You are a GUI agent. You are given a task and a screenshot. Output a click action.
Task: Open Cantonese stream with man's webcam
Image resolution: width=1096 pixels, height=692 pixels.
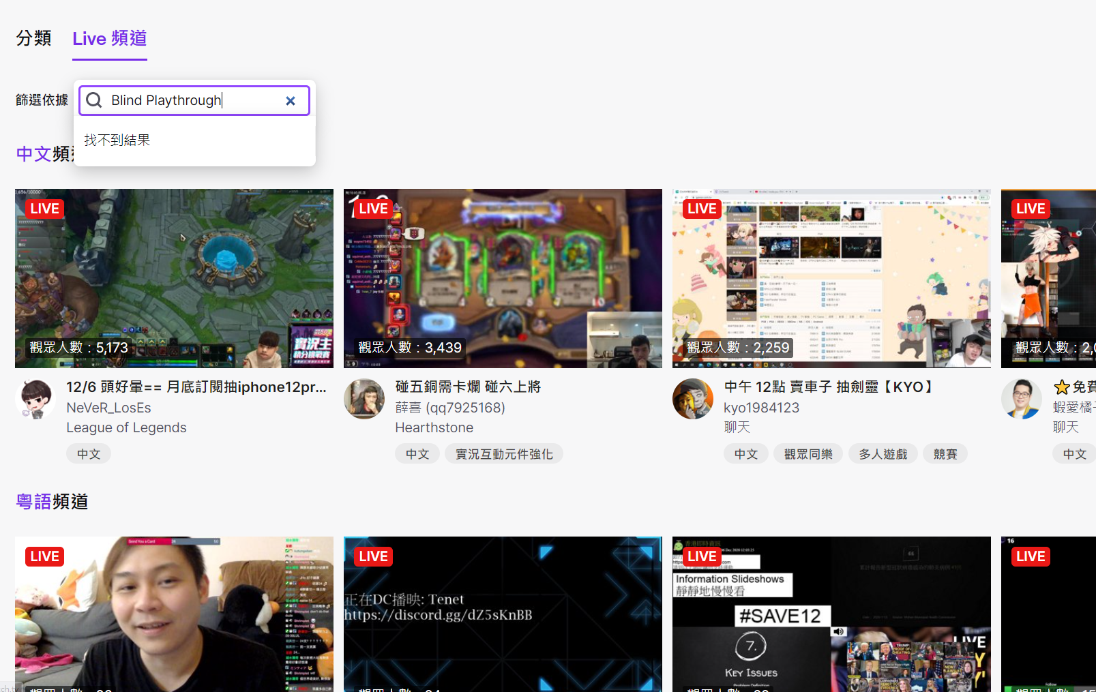[174, 614]
